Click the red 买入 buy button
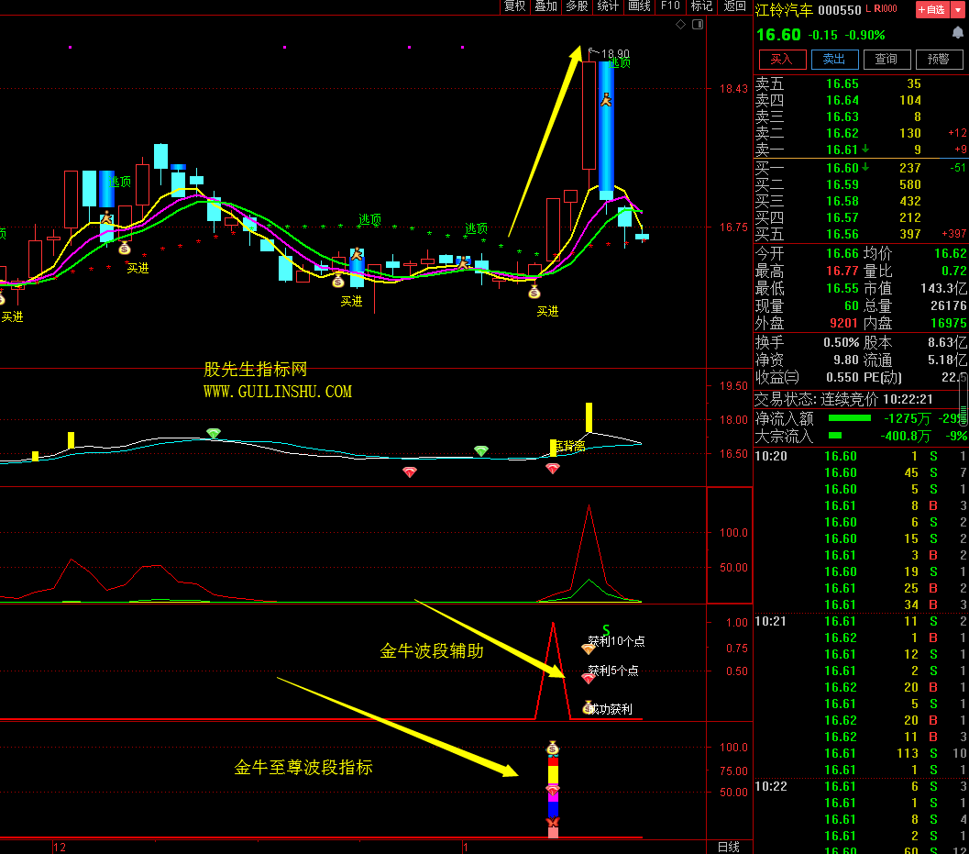Image resolution: width=969 pixels, height=854 pixels. [782, 60]
